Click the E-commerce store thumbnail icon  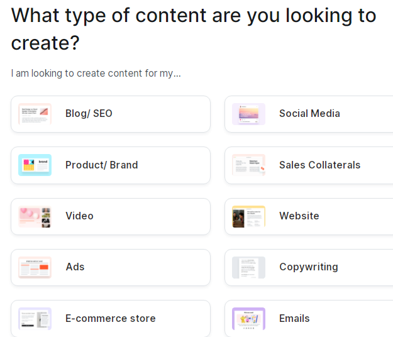(x=35, y=318)
